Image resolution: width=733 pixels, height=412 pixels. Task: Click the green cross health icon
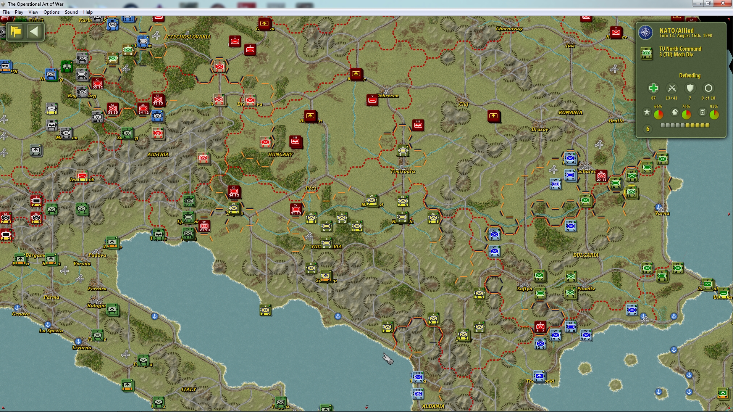tap(653, 88)
